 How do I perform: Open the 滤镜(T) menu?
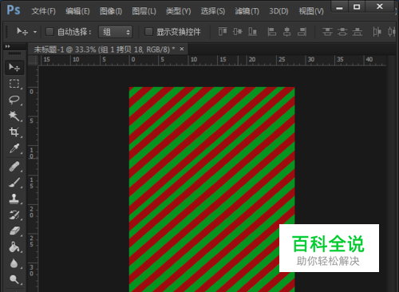pyautogui.click(x=247, y=11)
